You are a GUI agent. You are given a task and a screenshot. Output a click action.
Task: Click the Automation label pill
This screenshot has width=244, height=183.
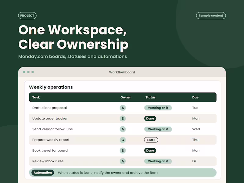click(x=43, y=173)
